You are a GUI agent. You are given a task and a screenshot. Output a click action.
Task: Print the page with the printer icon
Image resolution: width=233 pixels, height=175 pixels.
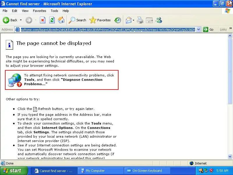click(140, 20)
